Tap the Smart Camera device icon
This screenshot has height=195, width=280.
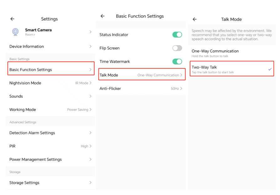tap(15, 32)
